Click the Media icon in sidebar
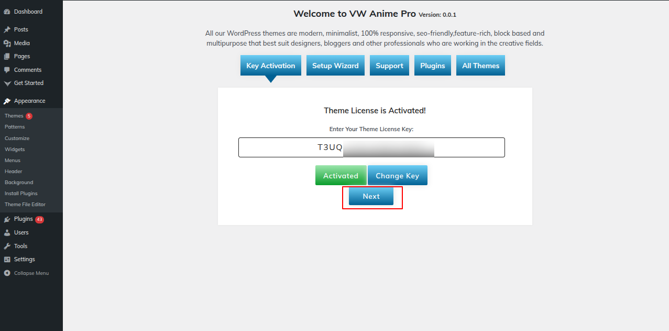 click(7, 44)
